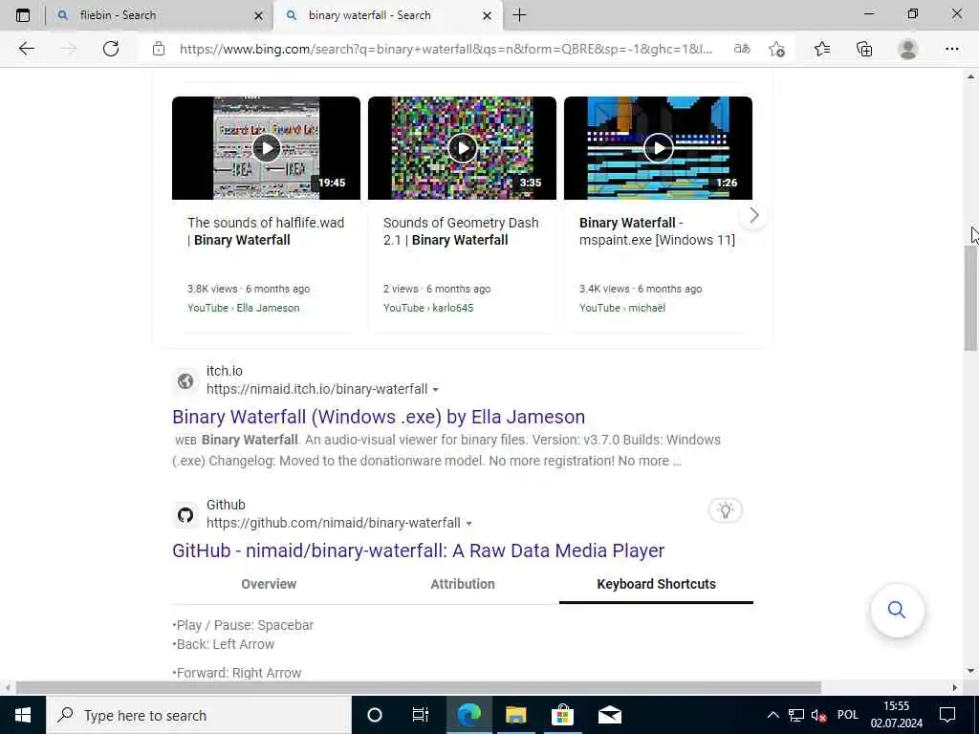Open the notification center icon
This screenshot has height=734, width=979.
pos(947,715)
